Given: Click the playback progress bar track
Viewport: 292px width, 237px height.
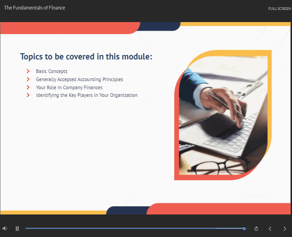Looking at the screenshot, I should click(x=137, y=228).
